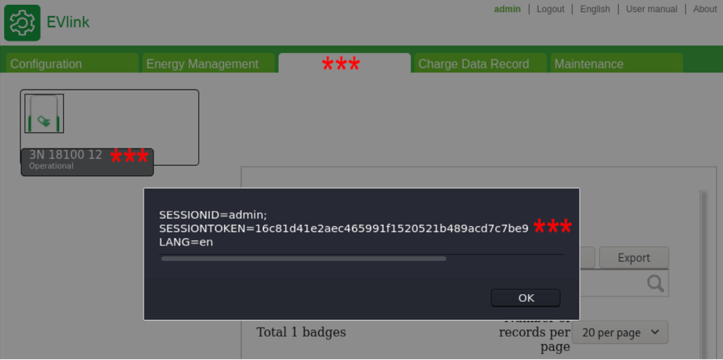Click the Total 1 badges text
This screenshot has height=360, width=723.
click(x=301, y=332)
